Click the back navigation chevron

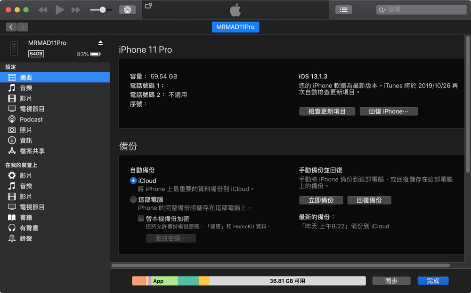point(10,27)
